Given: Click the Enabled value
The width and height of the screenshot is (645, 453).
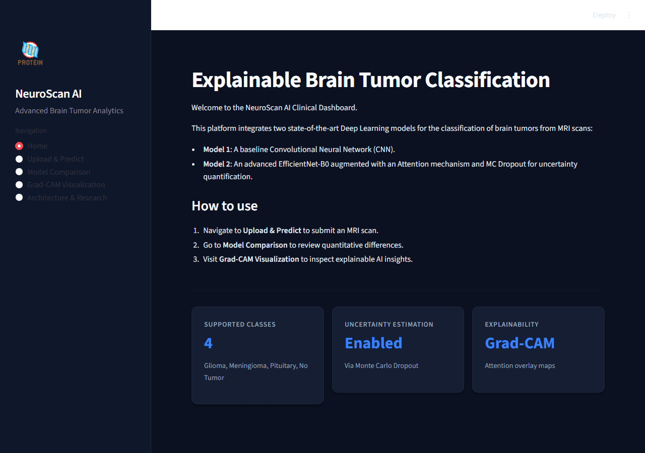Looking at the screenshot, I should (373, 343).
